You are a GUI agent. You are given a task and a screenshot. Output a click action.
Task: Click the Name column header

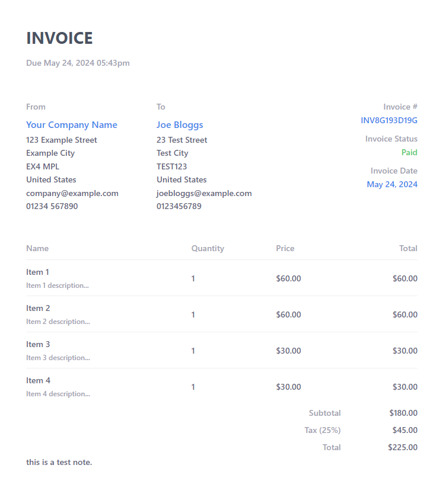click(37, 248)
